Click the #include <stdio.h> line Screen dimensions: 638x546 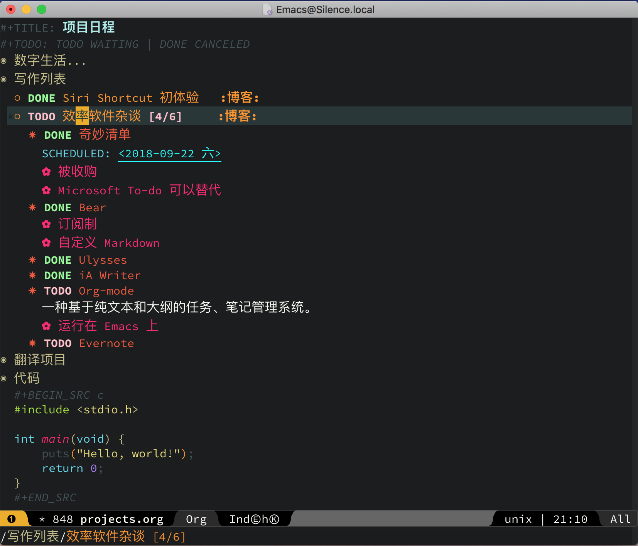point(76,410)
